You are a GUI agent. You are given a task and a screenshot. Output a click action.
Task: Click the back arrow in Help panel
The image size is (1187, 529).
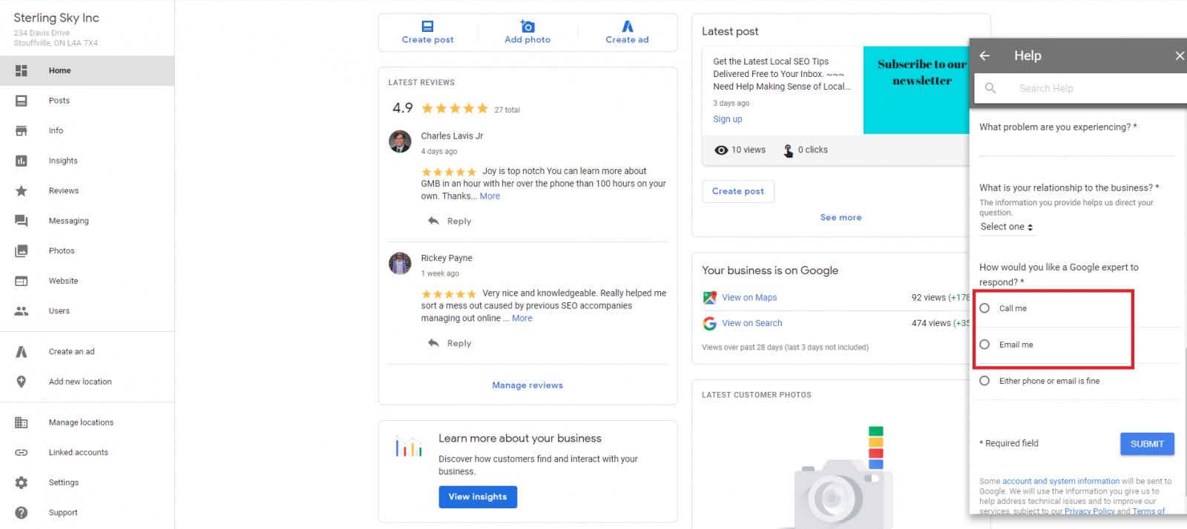[x=984, y=56]
